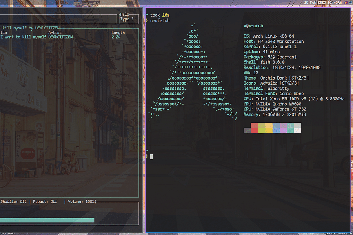Click the song progress bar
This screenshot has width=353, height=235.
tap(47, 220)
